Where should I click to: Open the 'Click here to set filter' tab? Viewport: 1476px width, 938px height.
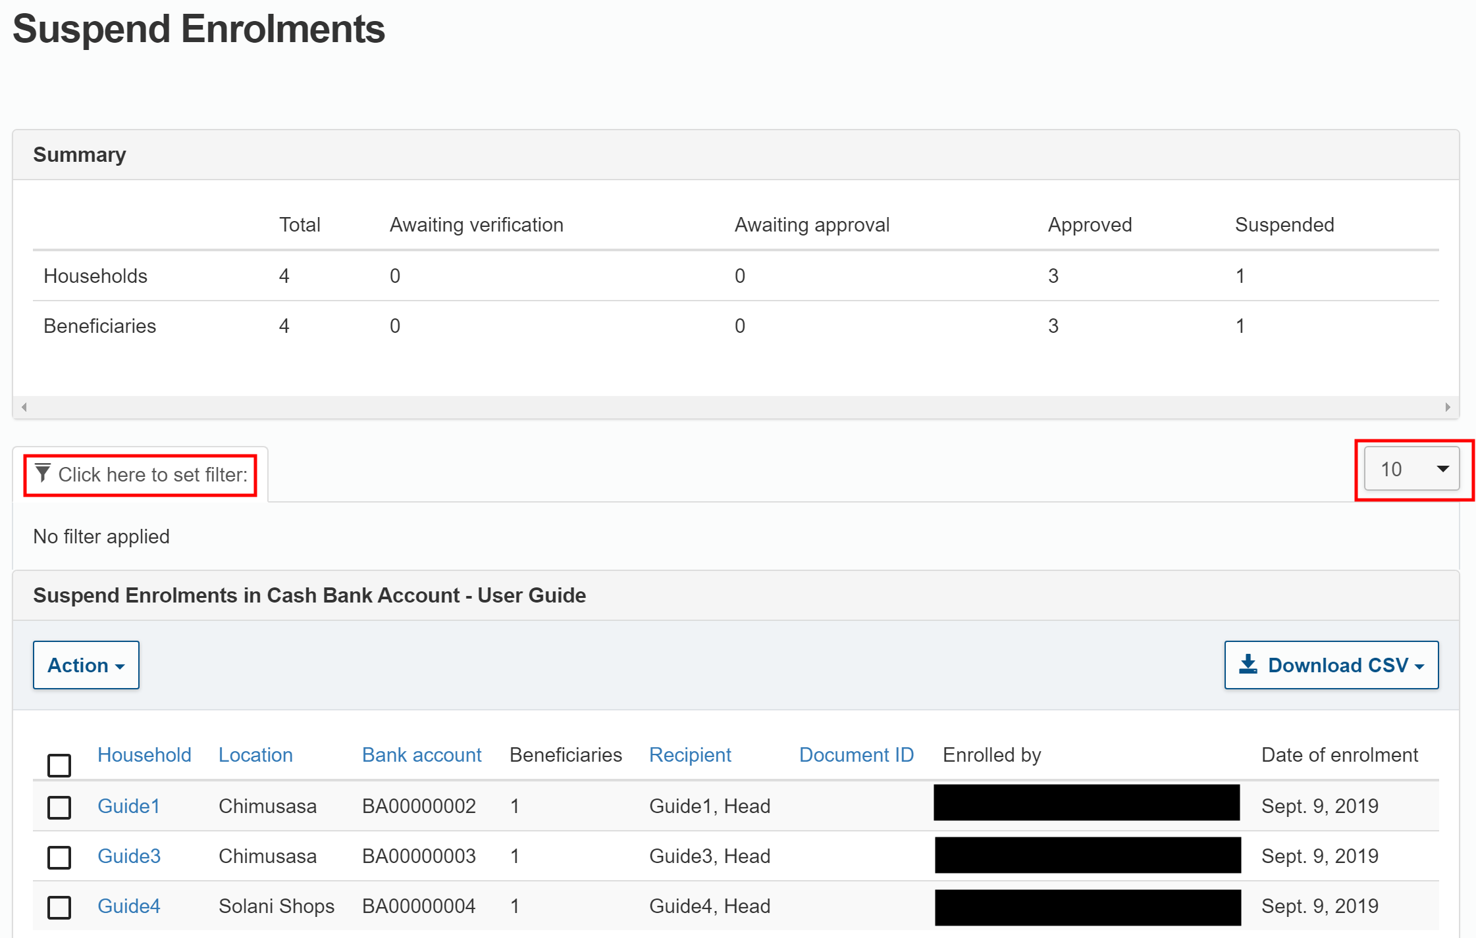point(152,474)
